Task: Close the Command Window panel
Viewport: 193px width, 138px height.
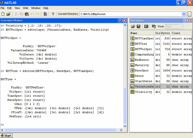Action: click(124, 20)
